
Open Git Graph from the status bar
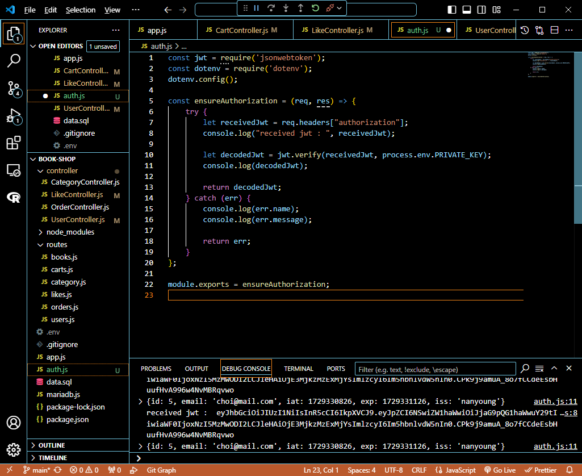(161, 470)
